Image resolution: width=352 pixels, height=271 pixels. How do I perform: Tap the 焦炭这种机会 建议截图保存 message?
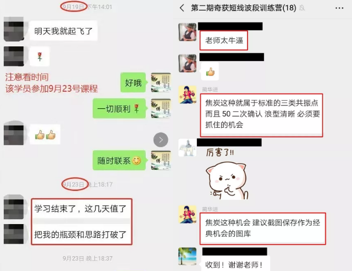coord(263,228)
